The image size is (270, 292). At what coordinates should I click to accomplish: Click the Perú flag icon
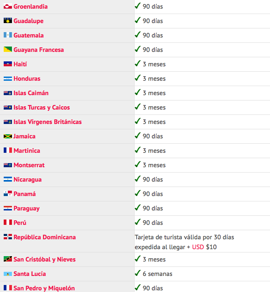point(8,223)
